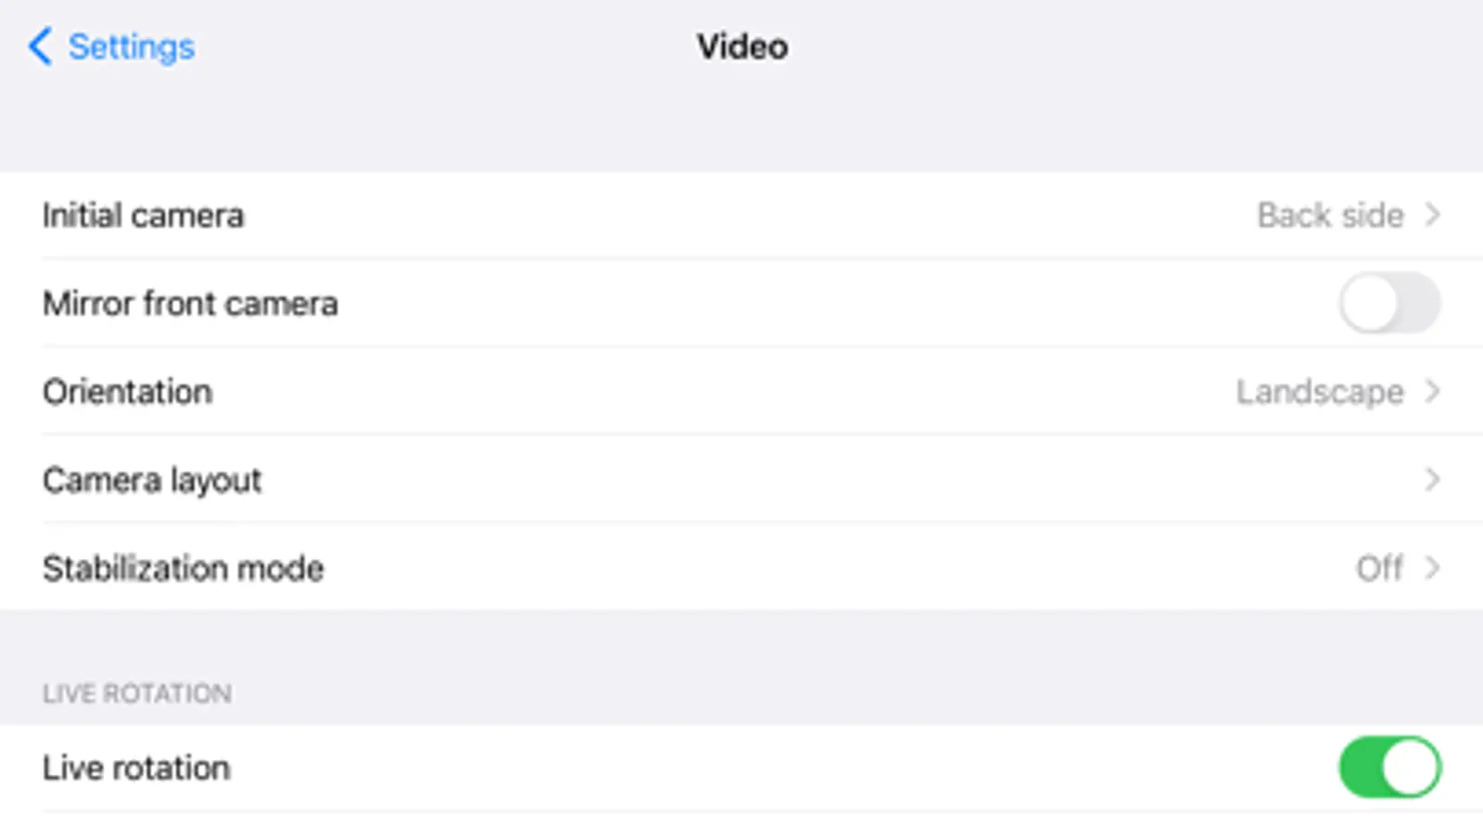Tap the Mirror front camera label
The width and height of the screenshot is (1483, 834).
tap(190, 304)
